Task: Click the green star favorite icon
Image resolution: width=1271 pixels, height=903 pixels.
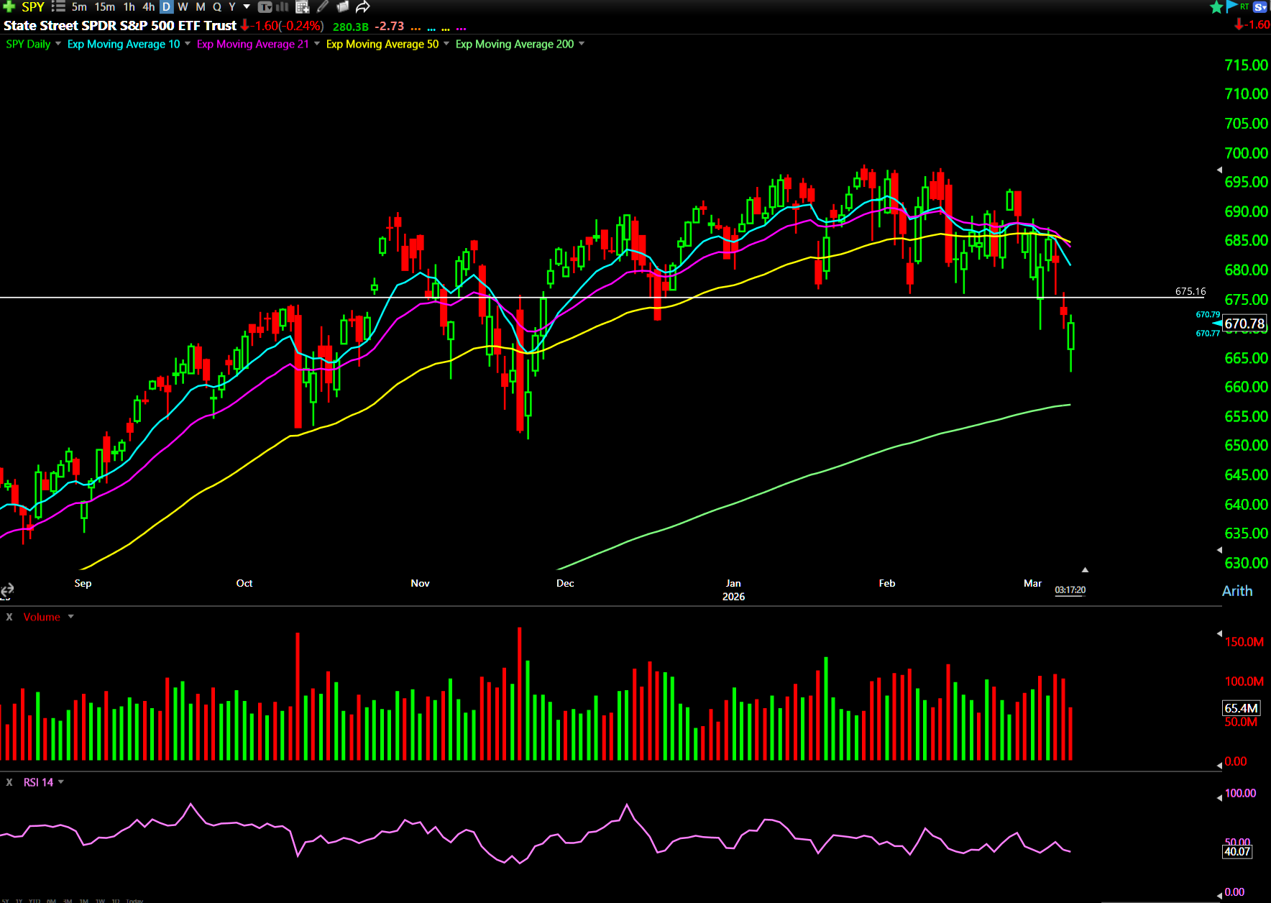Action: (x=1216, y=6)
